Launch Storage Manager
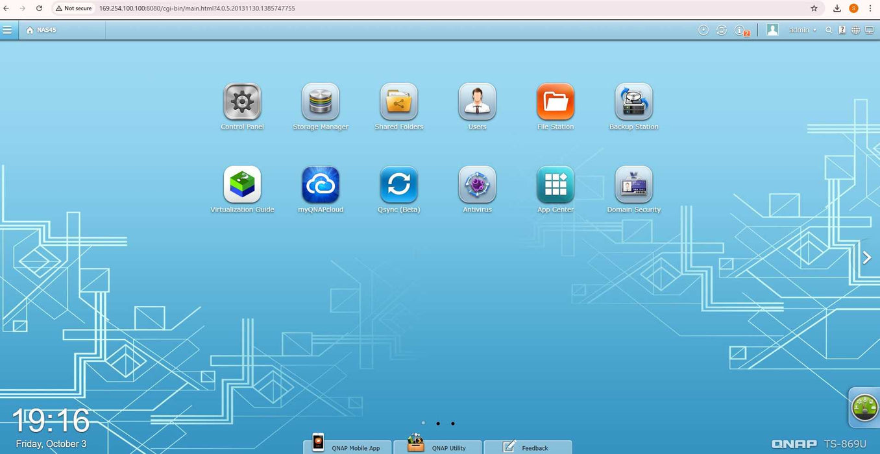The width and height of the screenshot is (880, 454). [321, 102]
